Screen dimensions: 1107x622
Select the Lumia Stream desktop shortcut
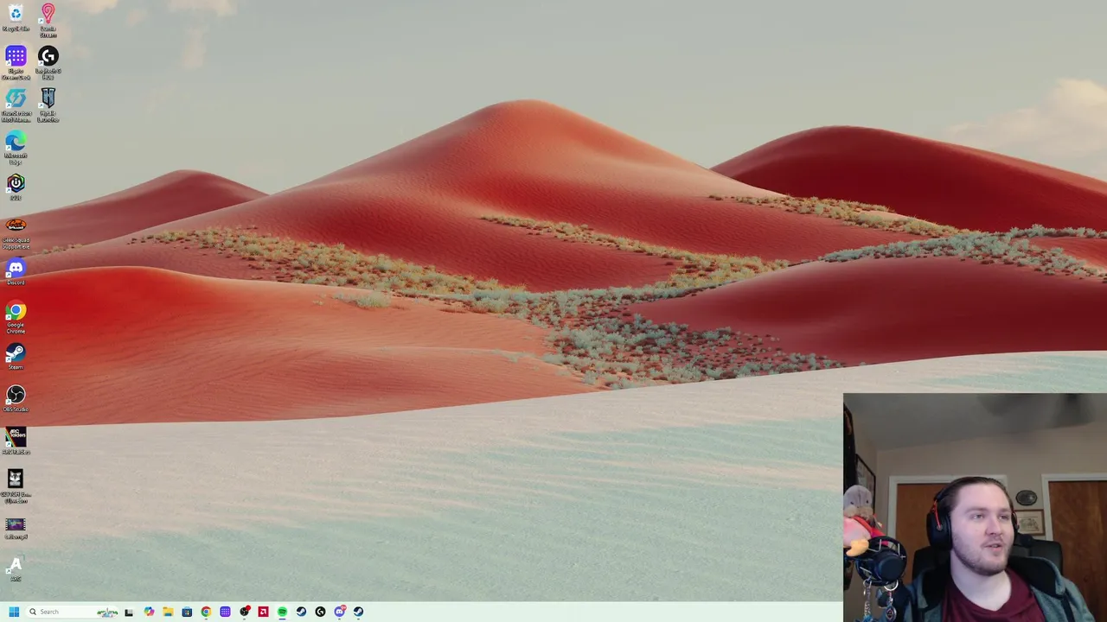point(48,21)
